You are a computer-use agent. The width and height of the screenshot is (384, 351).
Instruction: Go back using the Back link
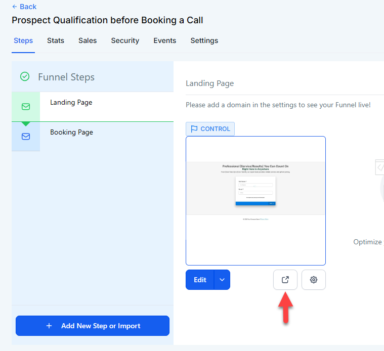pyautogui.click(x=24, y=7)
